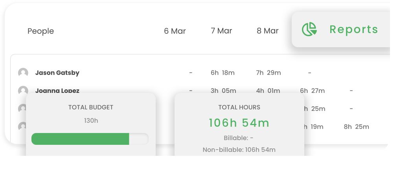
Task: Click the Total Budget 130h label
Action: pyautogui.click(x=91, y=120)
